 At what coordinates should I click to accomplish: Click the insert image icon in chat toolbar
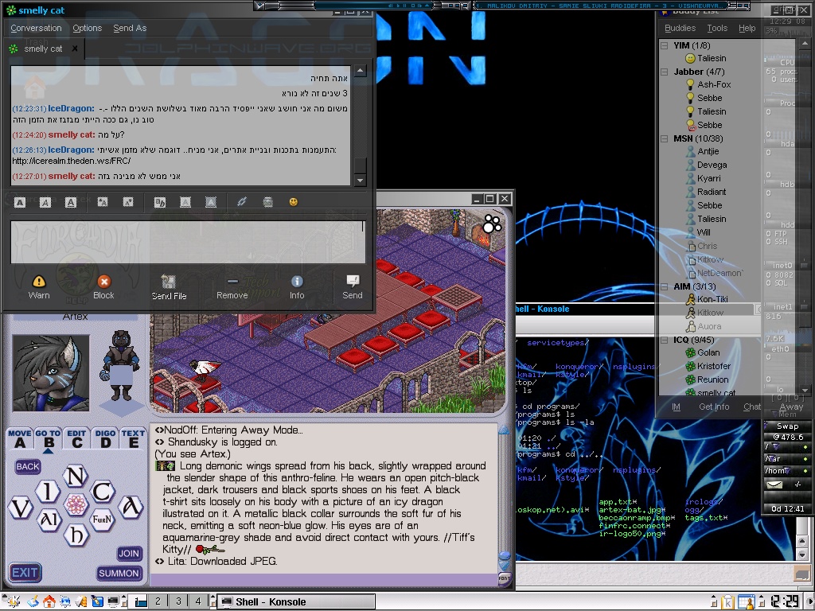point(267,202)
